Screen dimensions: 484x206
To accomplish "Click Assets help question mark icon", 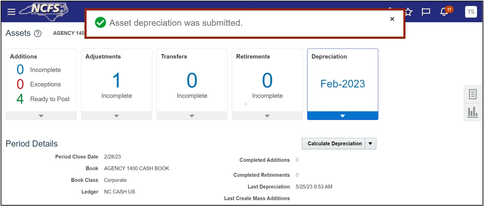I will [x=38, y=34].
